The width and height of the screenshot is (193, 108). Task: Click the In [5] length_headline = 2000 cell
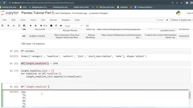coord(105,64)
